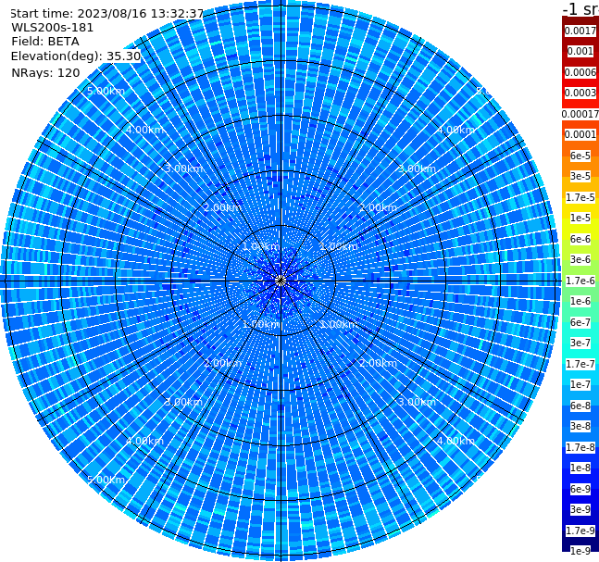Click the 4.00km range label in upper-left quadrant
The width and height of the screenshot is (599, 562).
[144, 130]
